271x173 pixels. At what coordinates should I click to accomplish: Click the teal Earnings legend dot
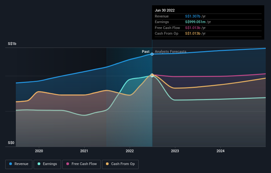tap(39, 164)
